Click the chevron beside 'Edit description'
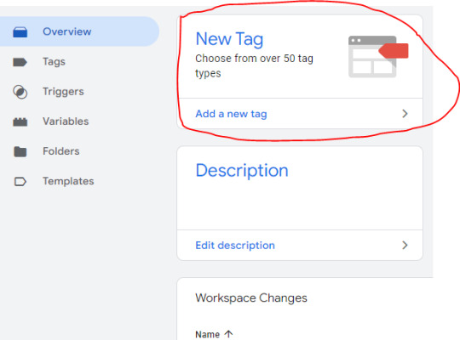This screenshot has height=340, width=460. coord(405,245)
